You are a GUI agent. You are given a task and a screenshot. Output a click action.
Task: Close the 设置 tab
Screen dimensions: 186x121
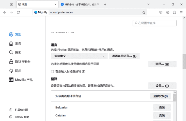56,4
